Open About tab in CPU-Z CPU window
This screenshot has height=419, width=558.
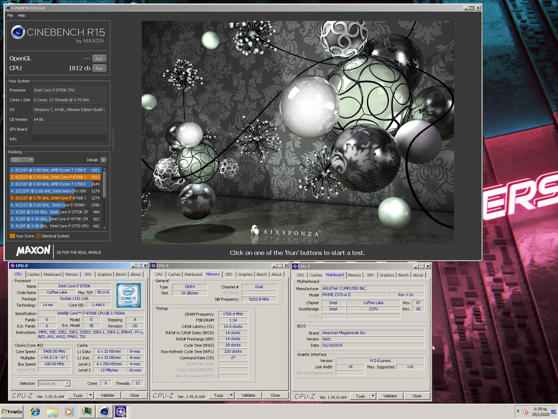(135, 274)
